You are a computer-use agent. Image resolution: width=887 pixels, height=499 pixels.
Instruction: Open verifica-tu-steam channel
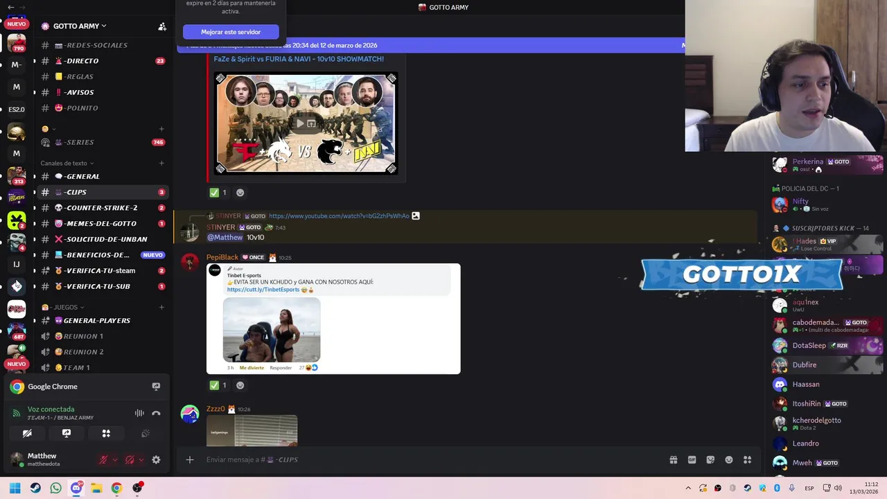103,270
